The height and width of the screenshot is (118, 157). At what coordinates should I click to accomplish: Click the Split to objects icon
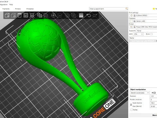point(67,15)
